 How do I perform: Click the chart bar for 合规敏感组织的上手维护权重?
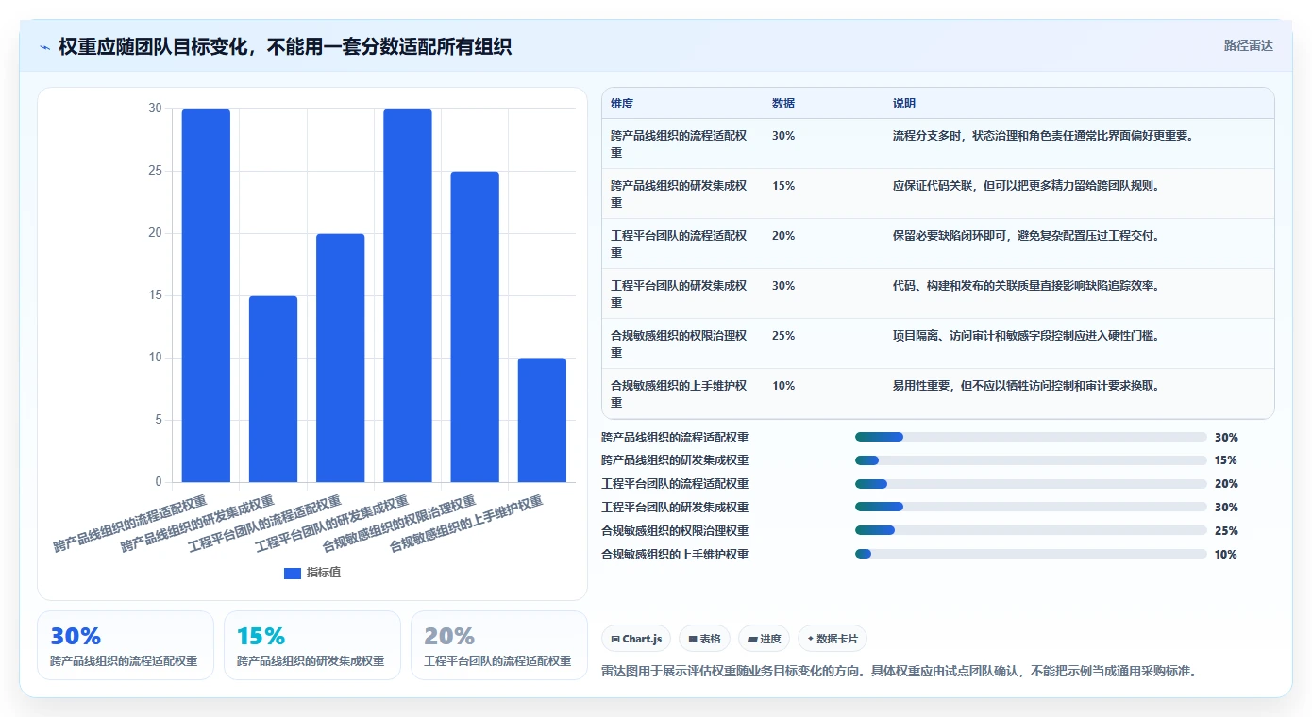(x=542, y=421)
